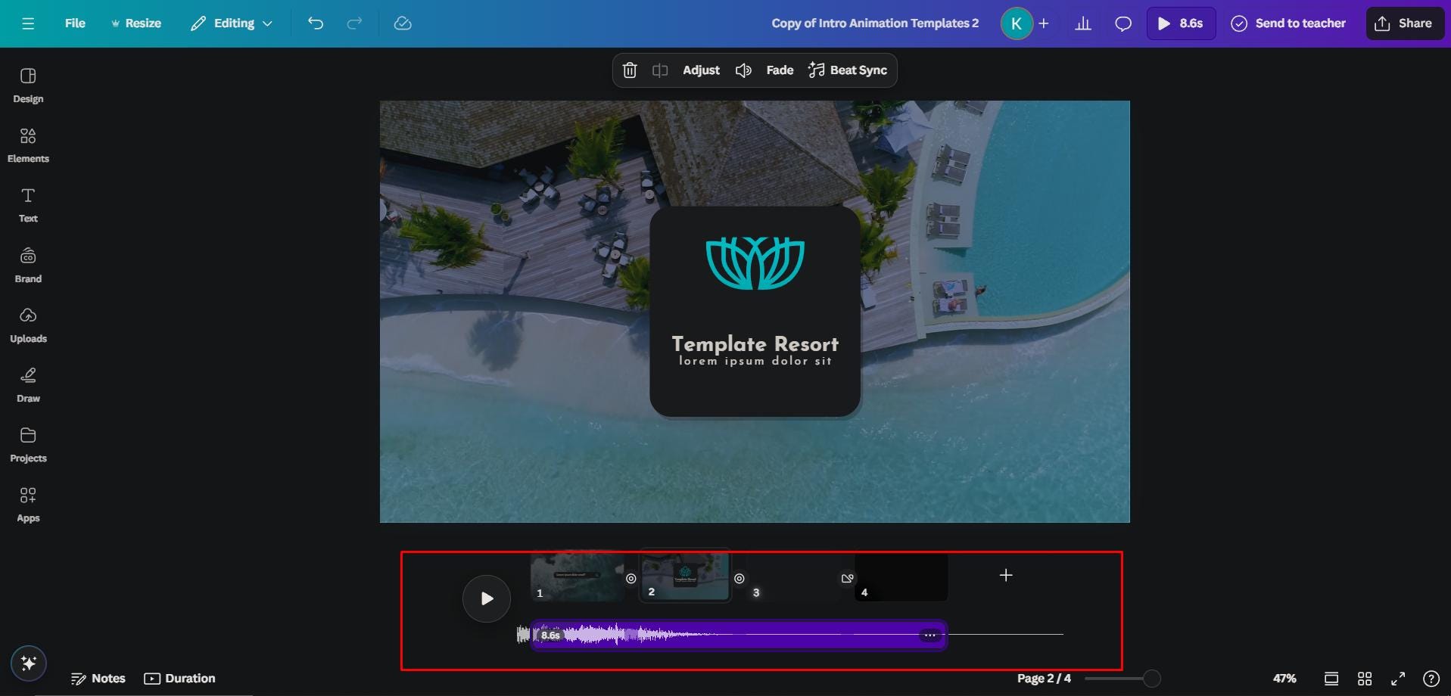Open the Notes panel

[98, 679]
